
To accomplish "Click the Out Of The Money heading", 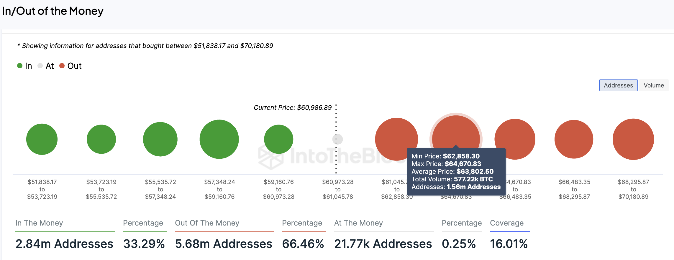I will [207, 223].
